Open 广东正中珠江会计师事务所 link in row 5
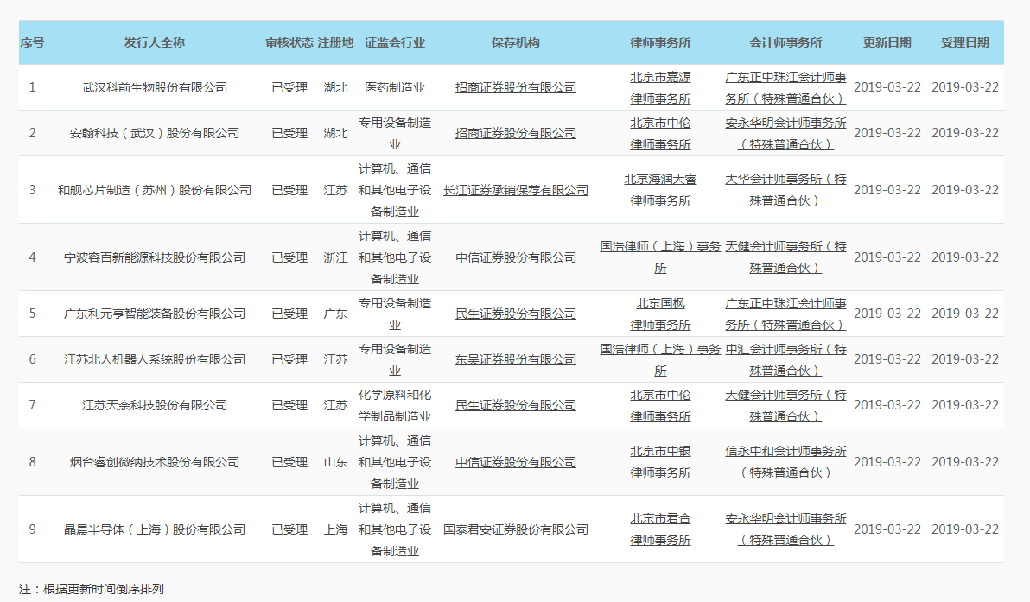This screenshot has height=602, width=1030. [x=785, y=314]
